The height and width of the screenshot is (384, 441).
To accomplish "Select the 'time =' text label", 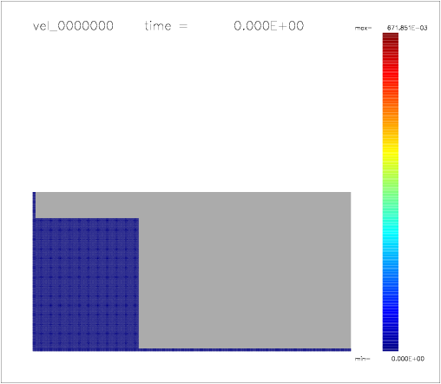I will click(x=166, y=26).
